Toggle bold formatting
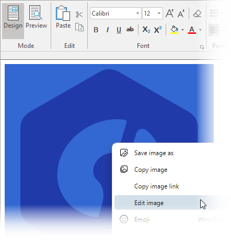Viewport: 231px width, 241px height. tap(96, 30)
